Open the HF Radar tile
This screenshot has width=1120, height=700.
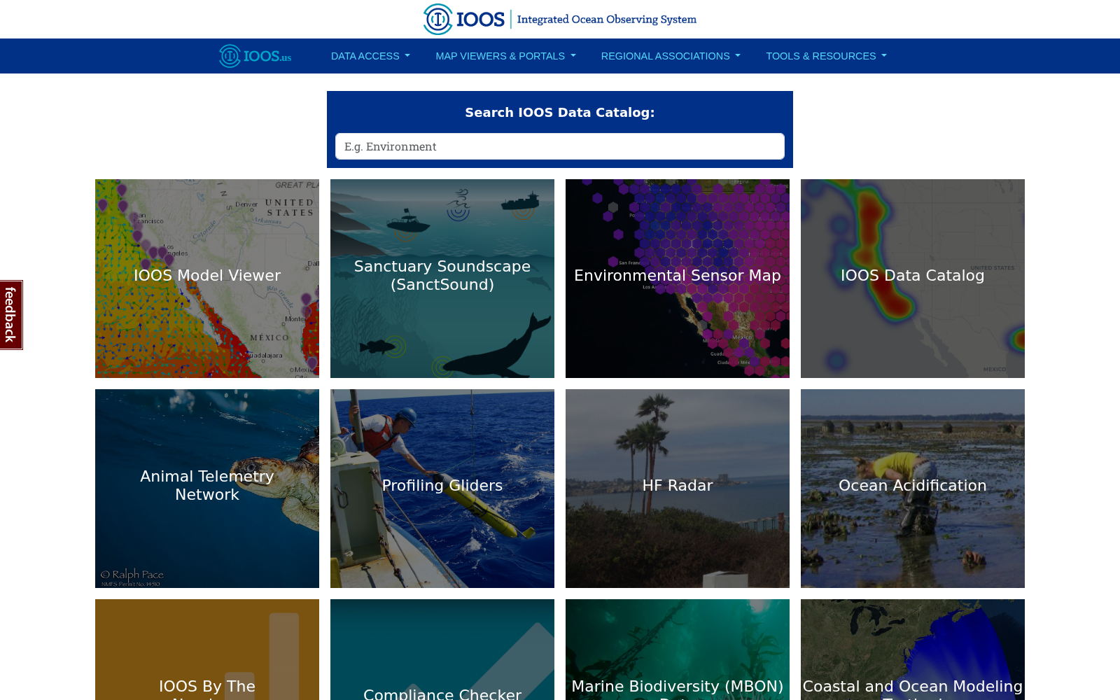[678, 489]
